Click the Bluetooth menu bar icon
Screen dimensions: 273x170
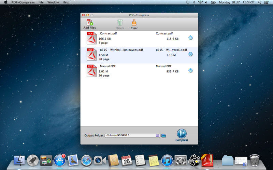click(x=194, y=2)
